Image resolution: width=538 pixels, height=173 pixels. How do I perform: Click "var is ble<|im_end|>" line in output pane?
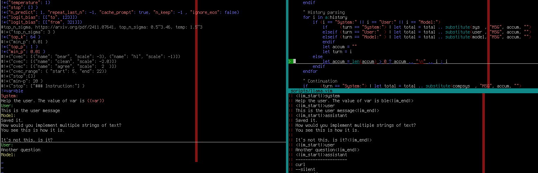tap(354, 101)
